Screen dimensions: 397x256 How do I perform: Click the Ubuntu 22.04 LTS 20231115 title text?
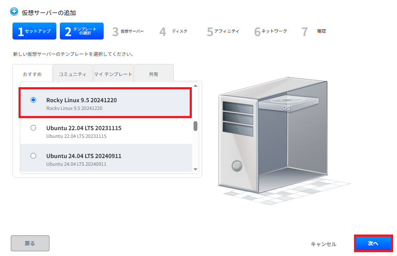pos(84,128)
